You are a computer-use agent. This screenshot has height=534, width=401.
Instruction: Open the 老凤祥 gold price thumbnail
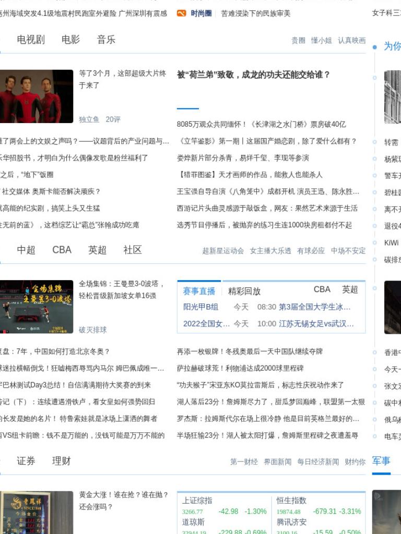[37, 512]
